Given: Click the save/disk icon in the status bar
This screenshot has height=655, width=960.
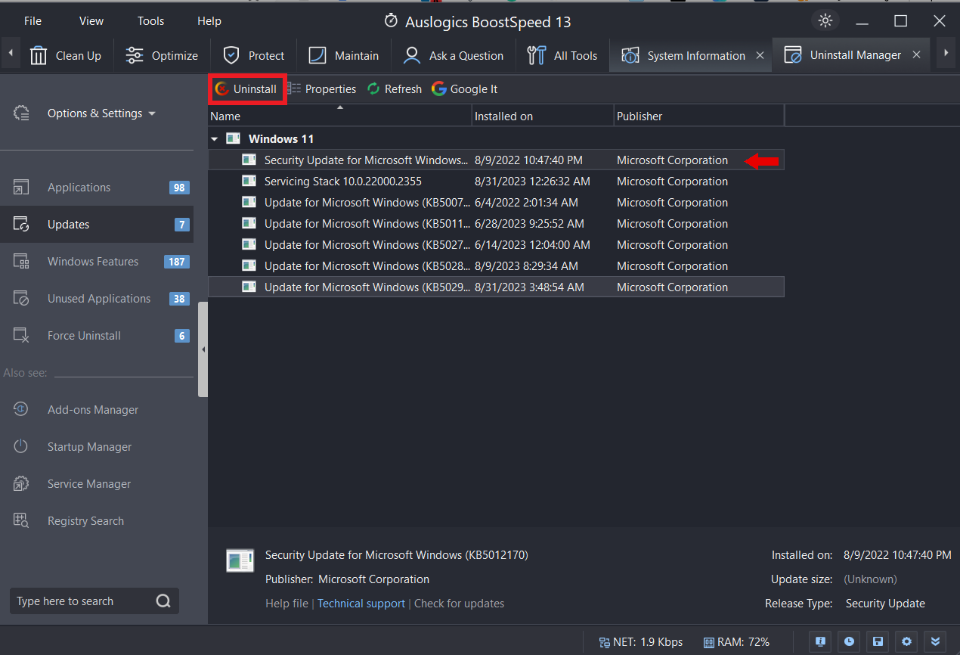Looking at the screenshot, I should (x=878, y=641).
